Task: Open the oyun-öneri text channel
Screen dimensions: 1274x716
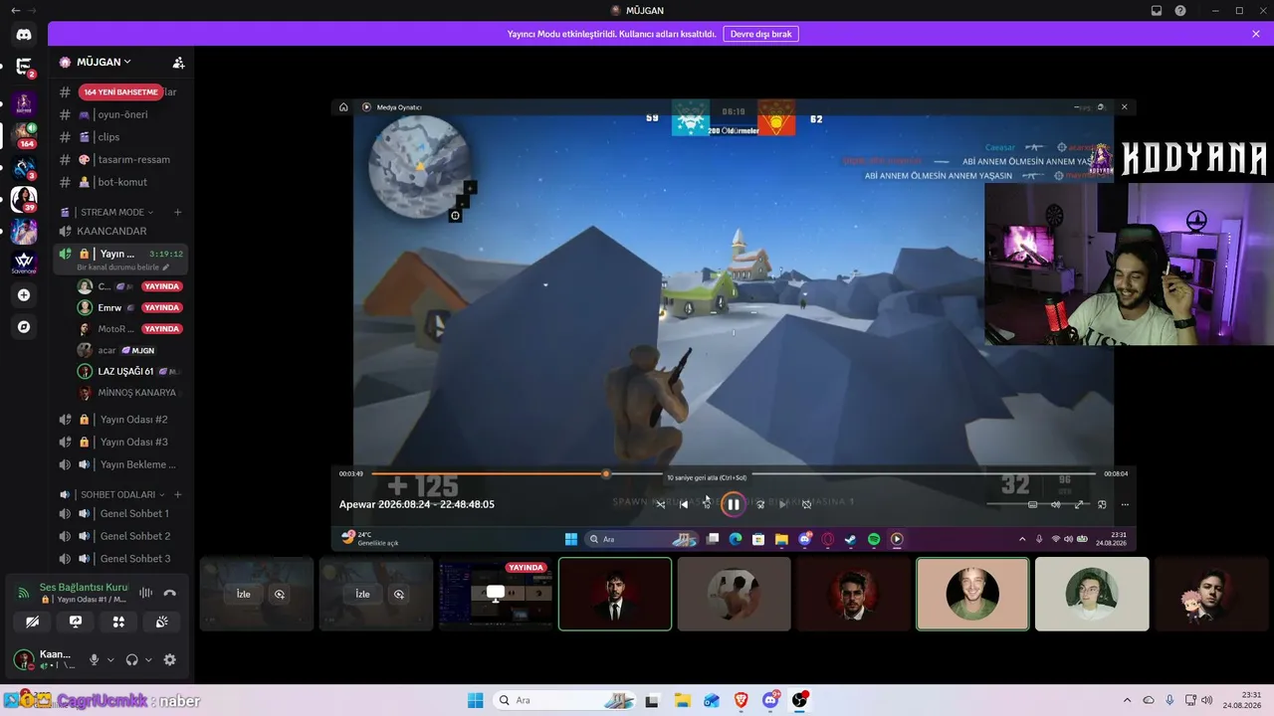Action: pos(119,114)
